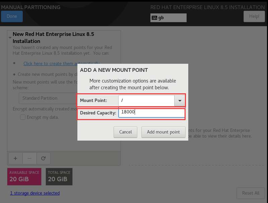Click Reset All to discard changes

[x=251, y=193]
